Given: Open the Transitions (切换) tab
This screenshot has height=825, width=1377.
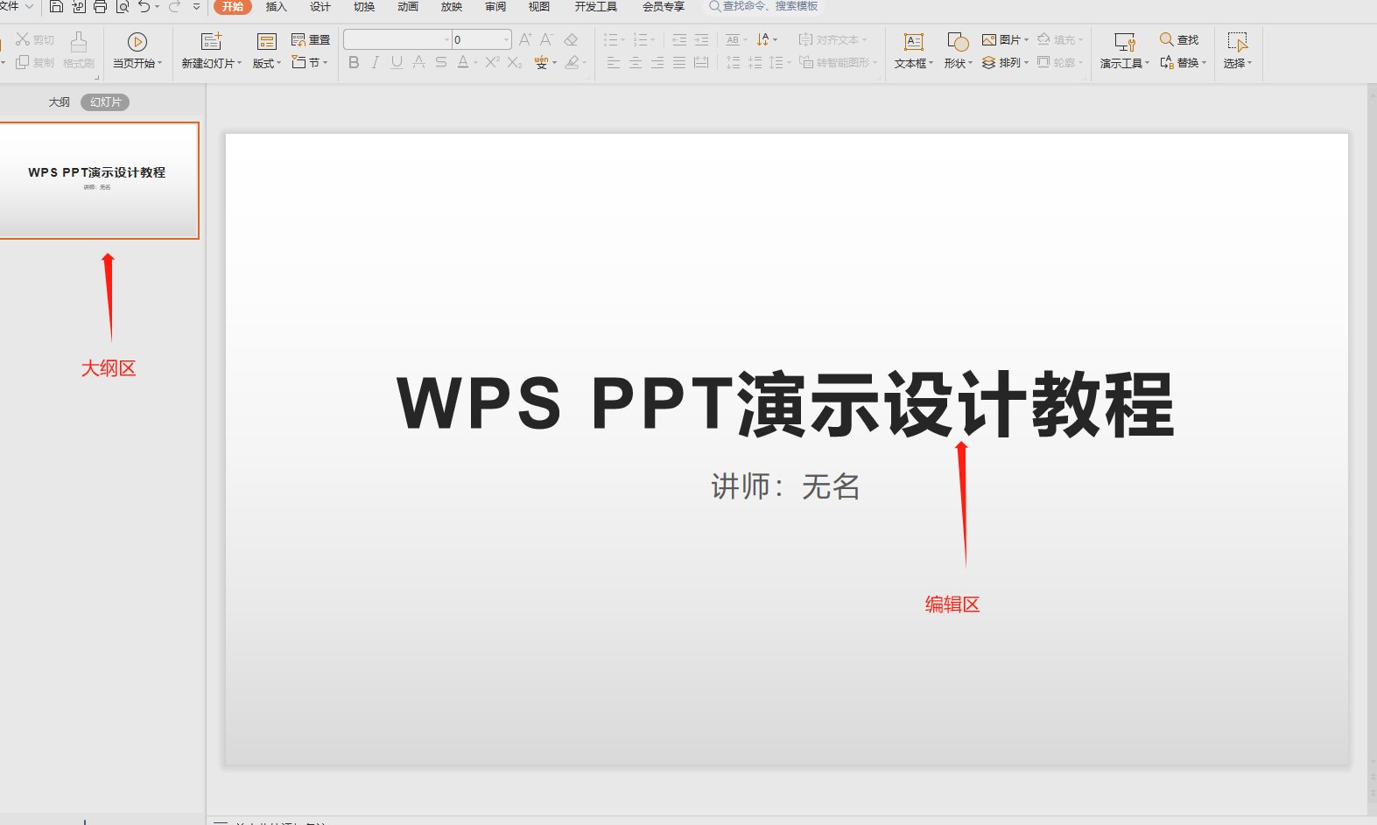Looking at the screenshot, I should point(364,7).
